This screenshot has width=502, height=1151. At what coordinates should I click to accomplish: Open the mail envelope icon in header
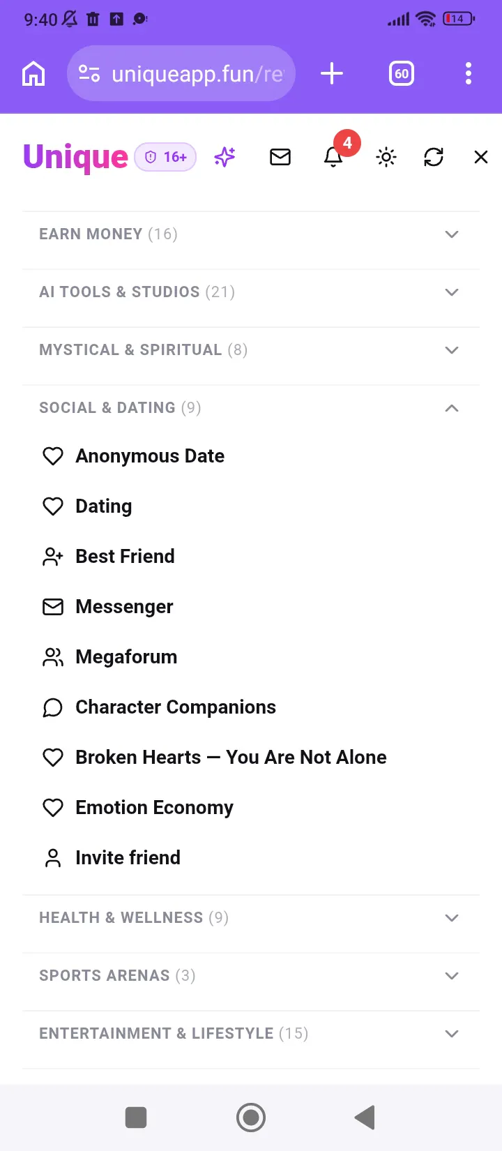(x=280, y=157)
